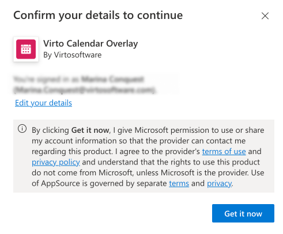This screenshot has height=234, width=283.
Task: Click the notice line starting with my account information
Action: (138, 141)
